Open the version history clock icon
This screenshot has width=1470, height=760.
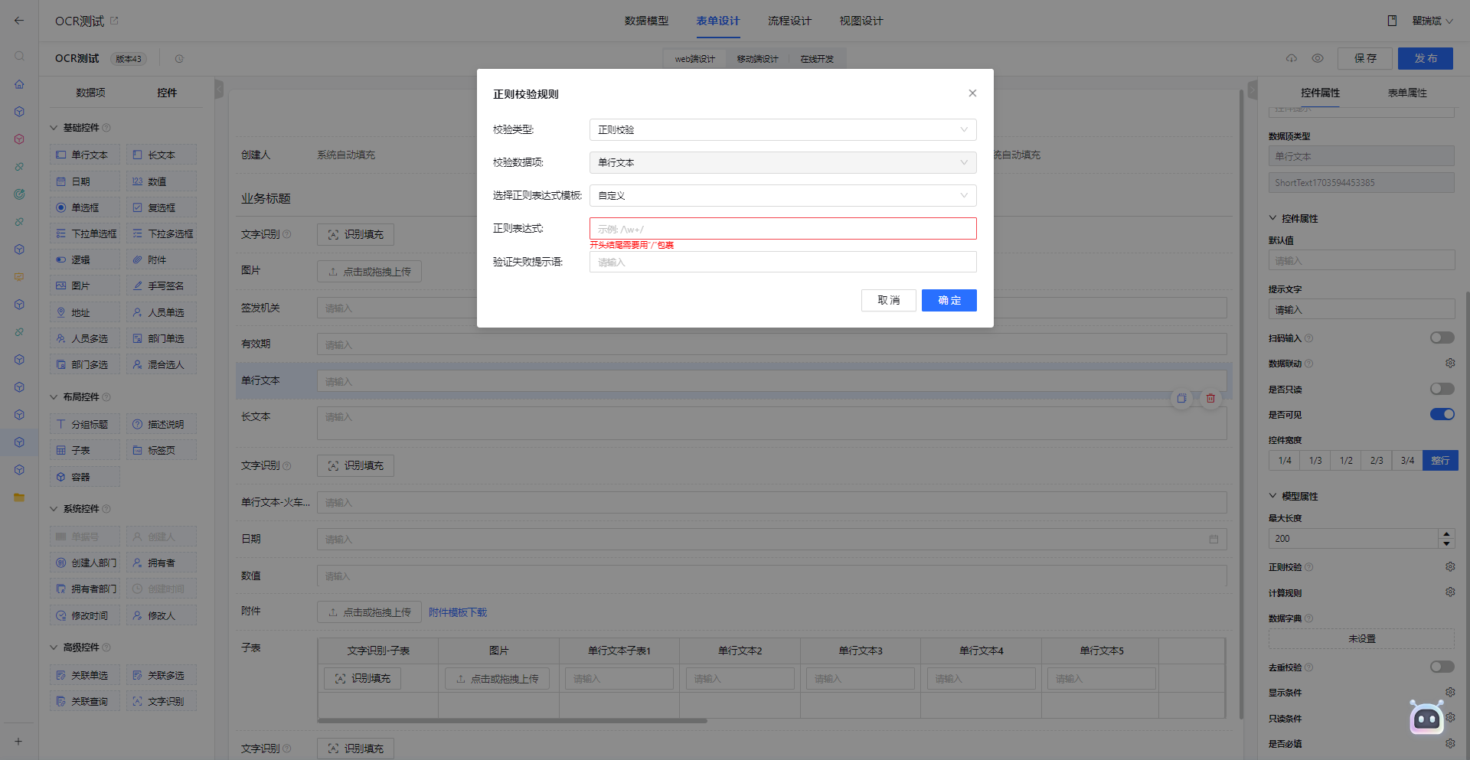pos(179,59)
